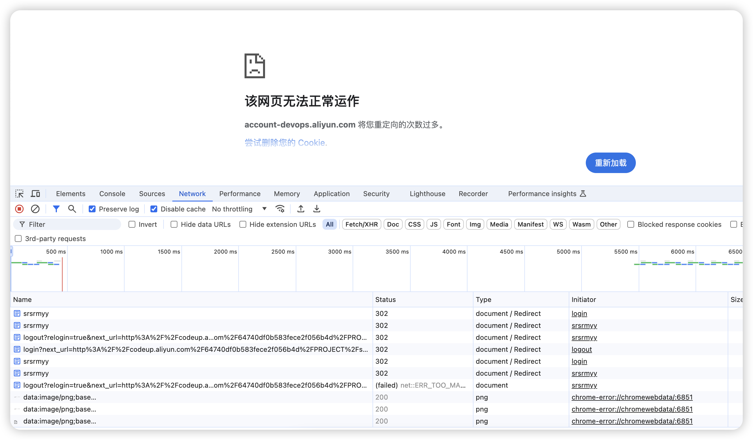This screenshot has width=753, height=440.
Task: Export HAR using the download icon
Action: 317,209
